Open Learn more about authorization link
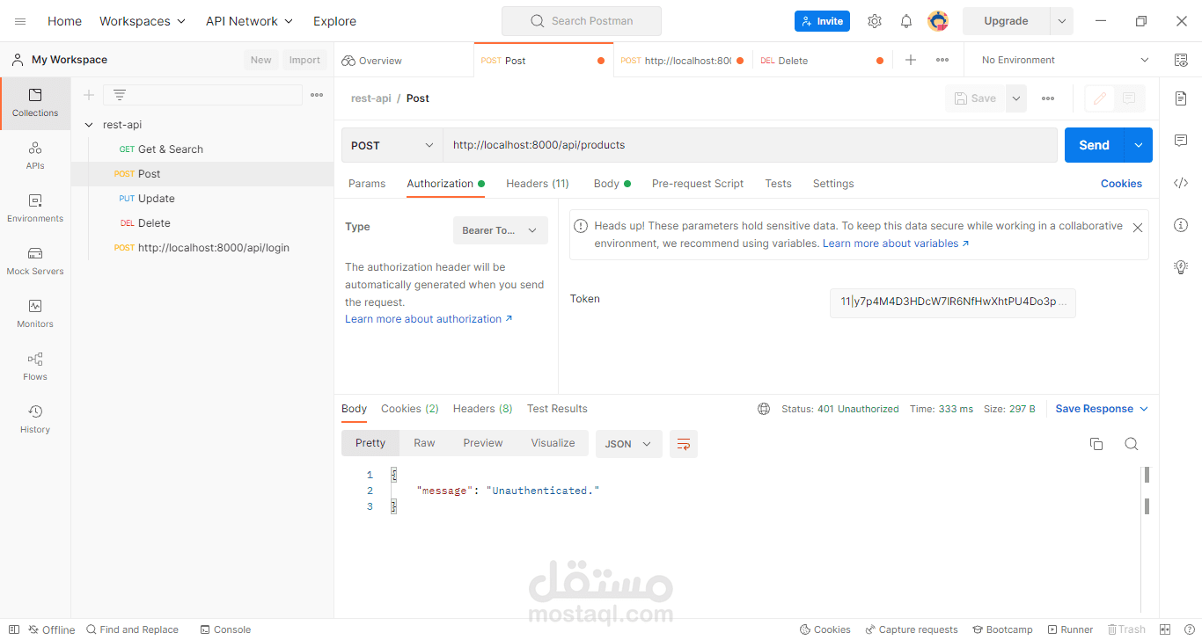 pyautogui.click(x=429, y=319)
